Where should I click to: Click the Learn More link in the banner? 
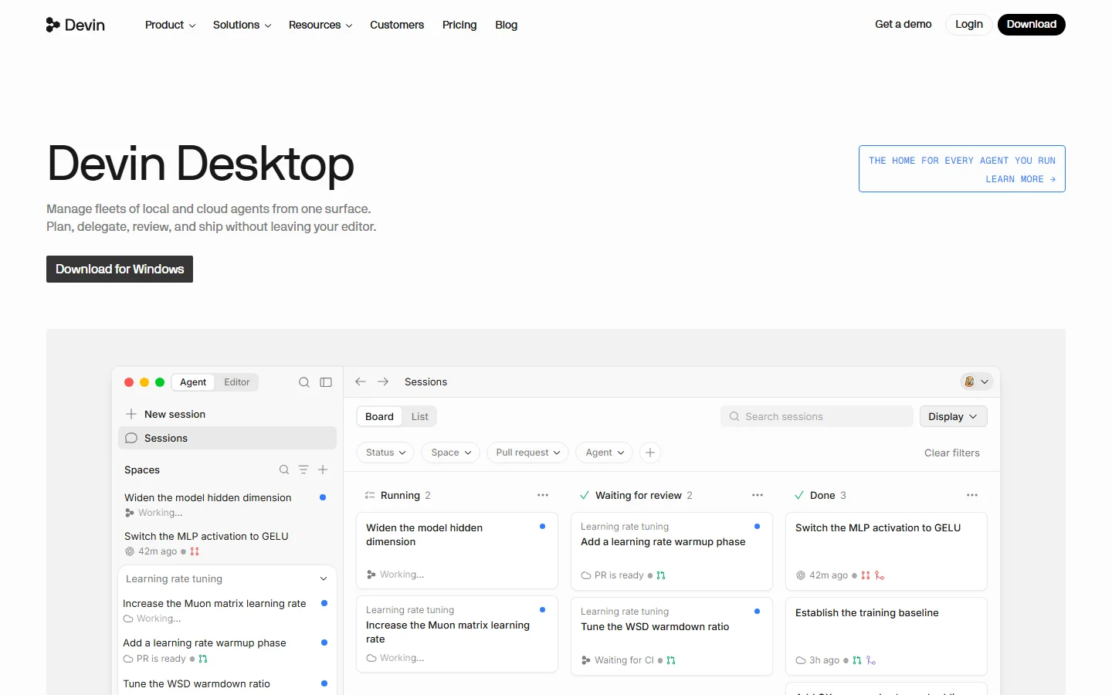coord(1020,179)
